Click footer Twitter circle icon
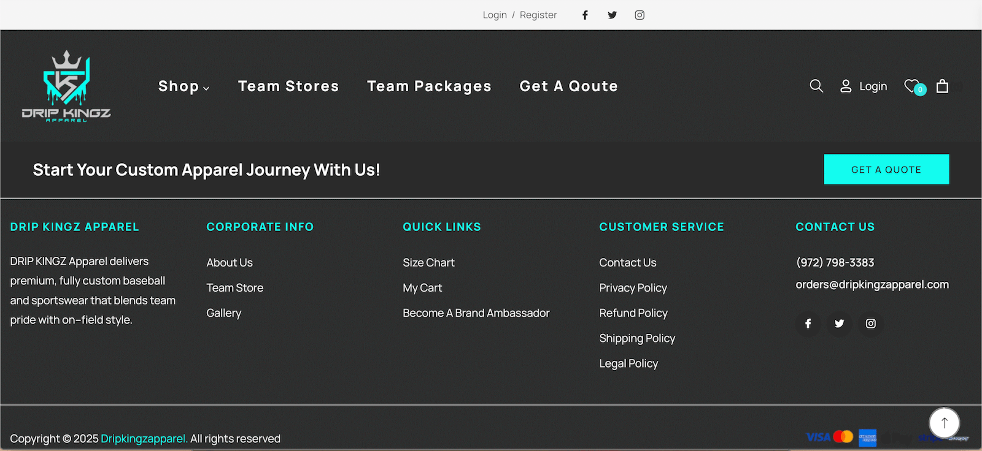The width and height of the screenshot is (982, 451). (839, 324)
